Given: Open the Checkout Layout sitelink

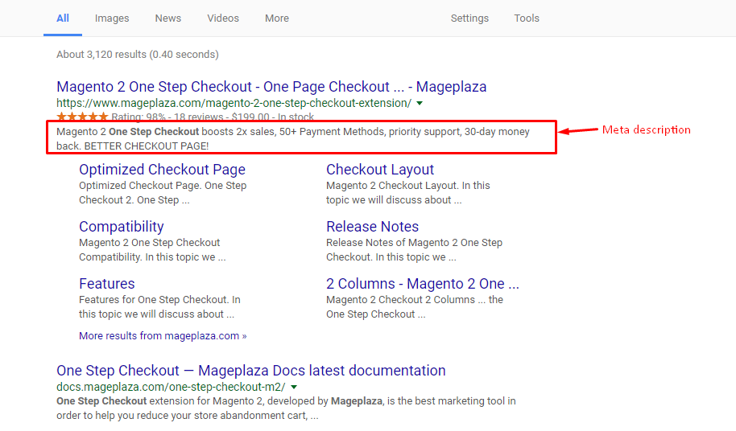Looking at the screenshot, I should 380,170.
